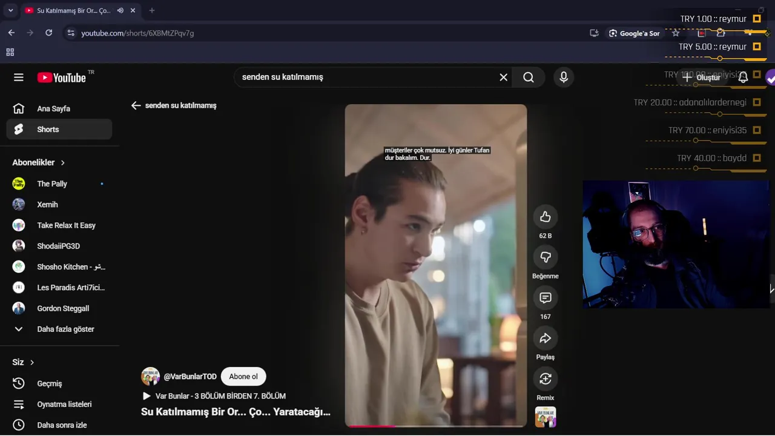Open new browser tab with plus
Viewport: 775px width, 436px height.
tap(152, 10)
